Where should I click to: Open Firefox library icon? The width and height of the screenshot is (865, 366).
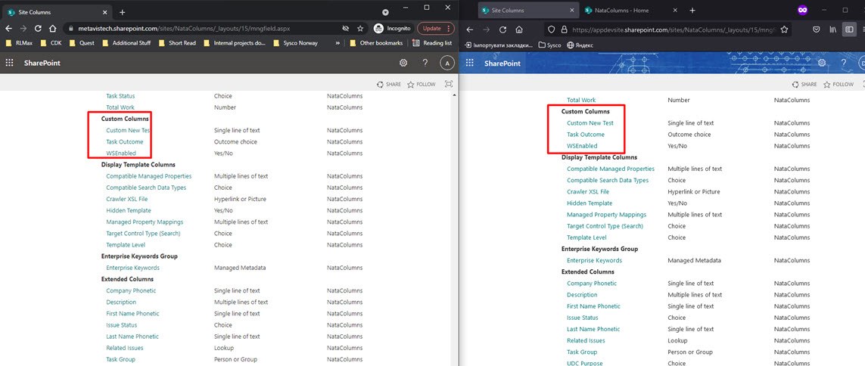[x=833, y=29]
